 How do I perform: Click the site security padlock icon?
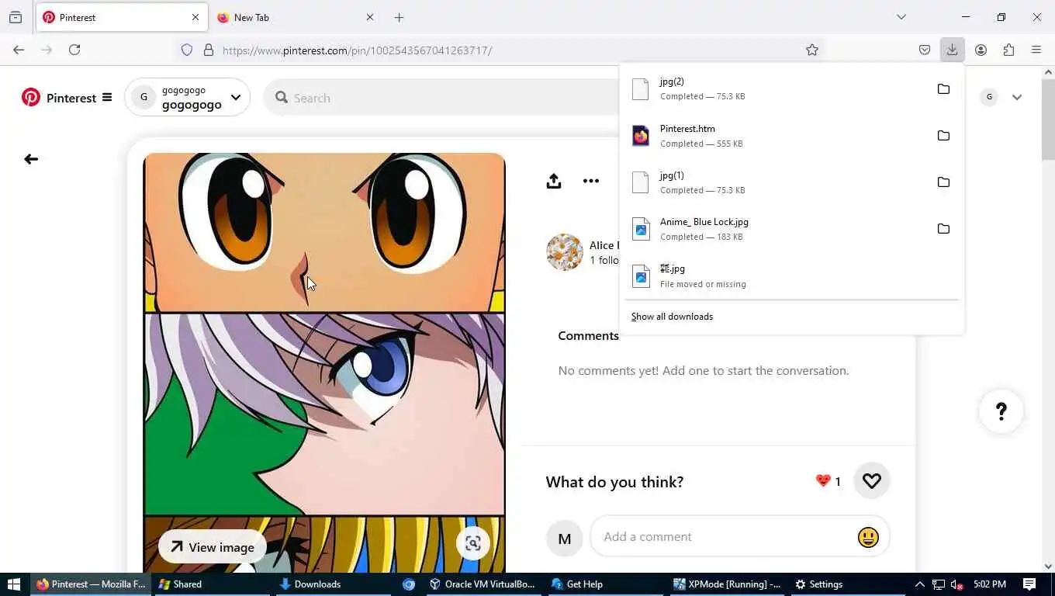(x=208, y=50)
